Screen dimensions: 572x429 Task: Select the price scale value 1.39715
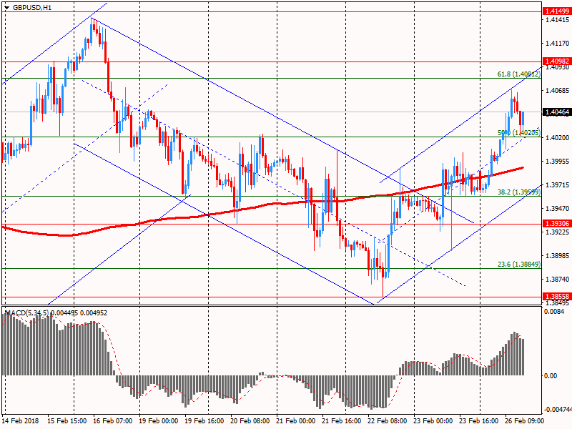[x=557, y=185]
